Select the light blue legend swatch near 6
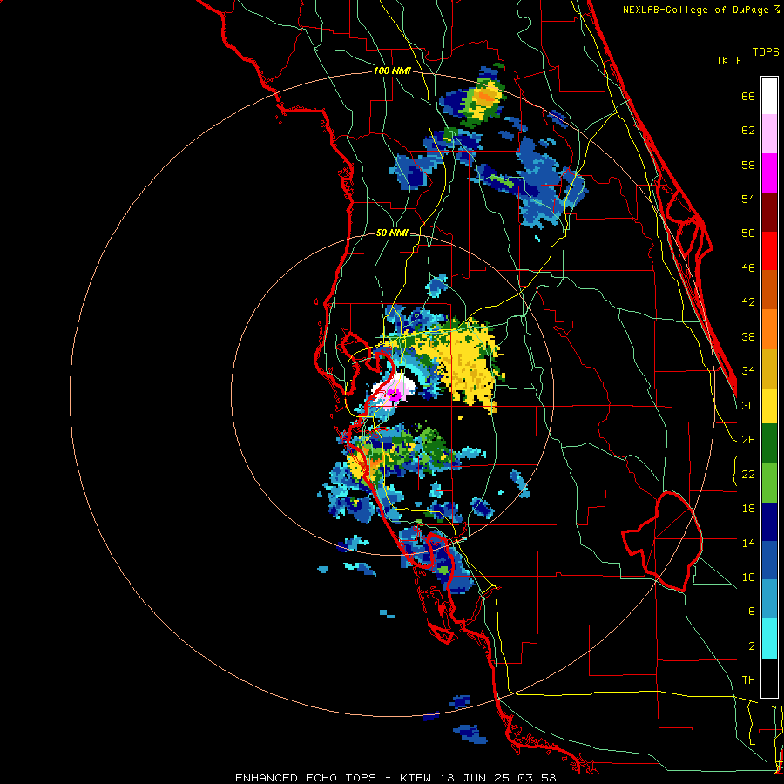 769,599
